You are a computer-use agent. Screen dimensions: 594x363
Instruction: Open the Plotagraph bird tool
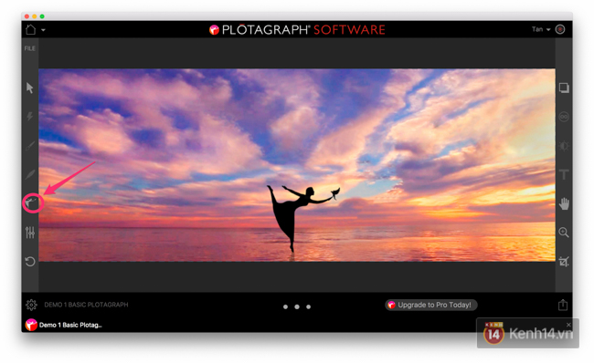31,203
